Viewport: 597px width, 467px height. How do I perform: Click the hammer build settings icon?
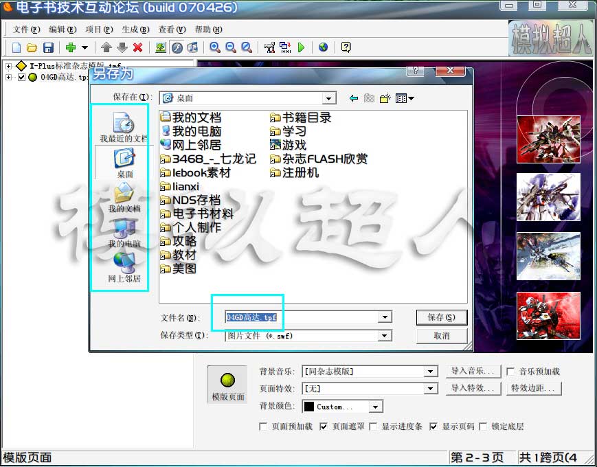[x=269, y=47]
